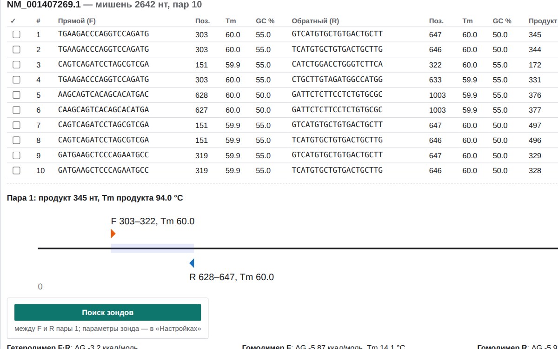The height and width of the screenshot is (349, 558).
Task: Enable the checkbox for pair 3
Action: click(x=16, y=65)
